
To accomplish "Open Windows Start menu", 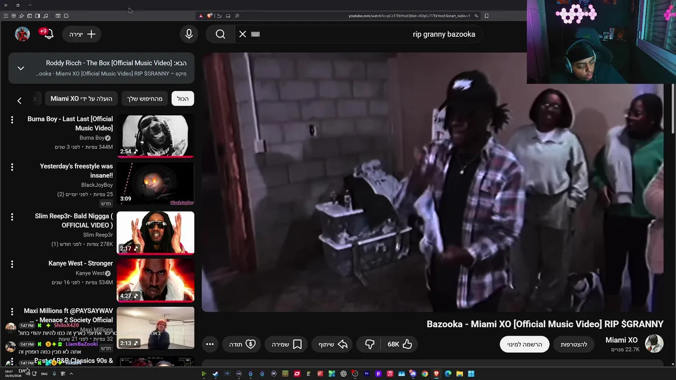I will 471,374.
